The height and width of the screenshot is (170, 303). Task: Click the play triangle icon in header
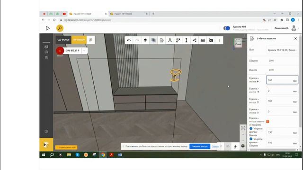[x=47, y=28]
